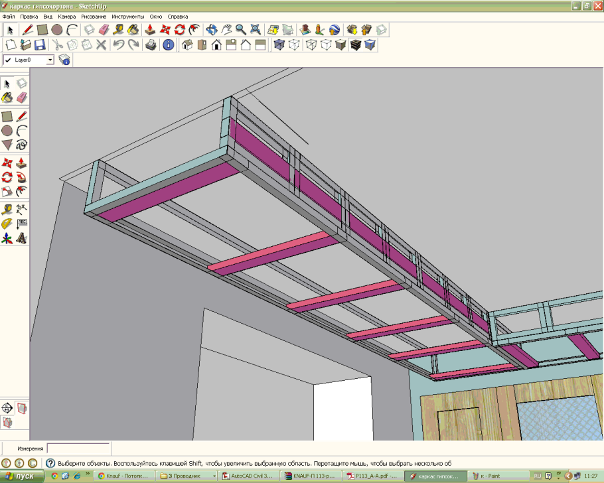Click the Orbit tool in top toolbar
This screenshot has width=604, height=483.
click(211, 30)
